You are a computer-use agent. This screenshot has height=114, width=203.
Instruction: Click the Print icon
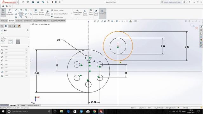point(38,2)
